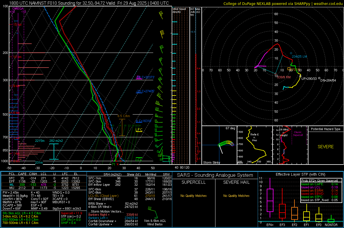Click the 'Eff Inflow Layer' row label

click(99, 185)
